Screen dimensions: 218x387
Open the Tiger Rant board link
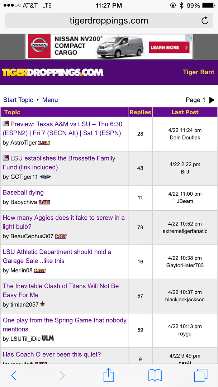pyautogui.click(x=198, y=72)
